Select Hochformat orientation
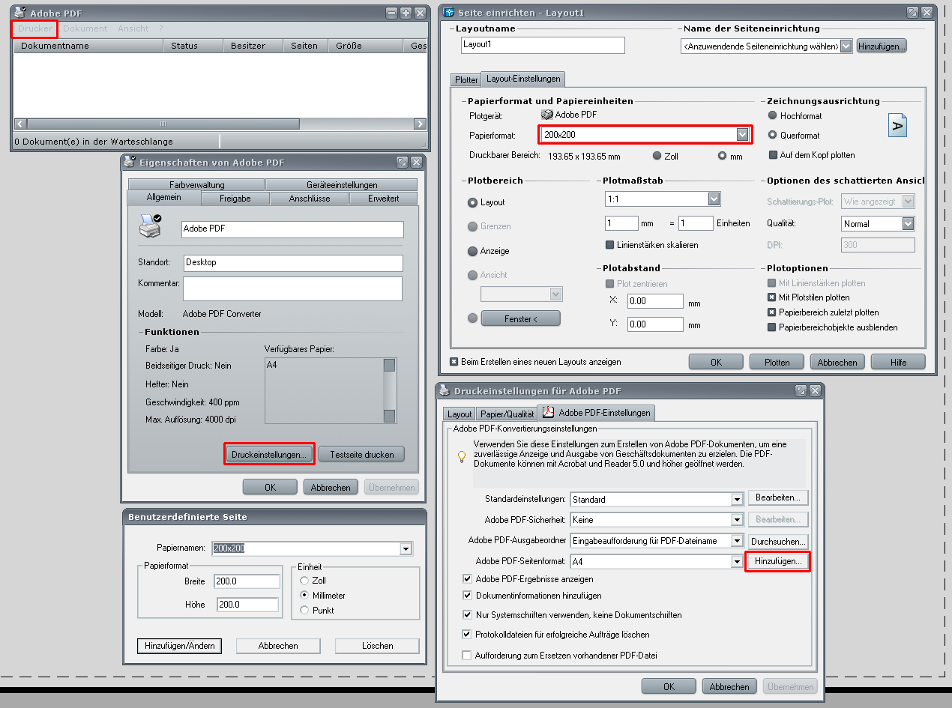 773,116
